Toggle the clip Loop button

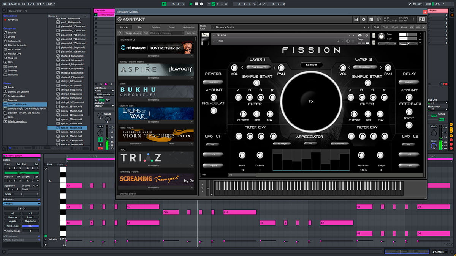(x=22, y=173)
